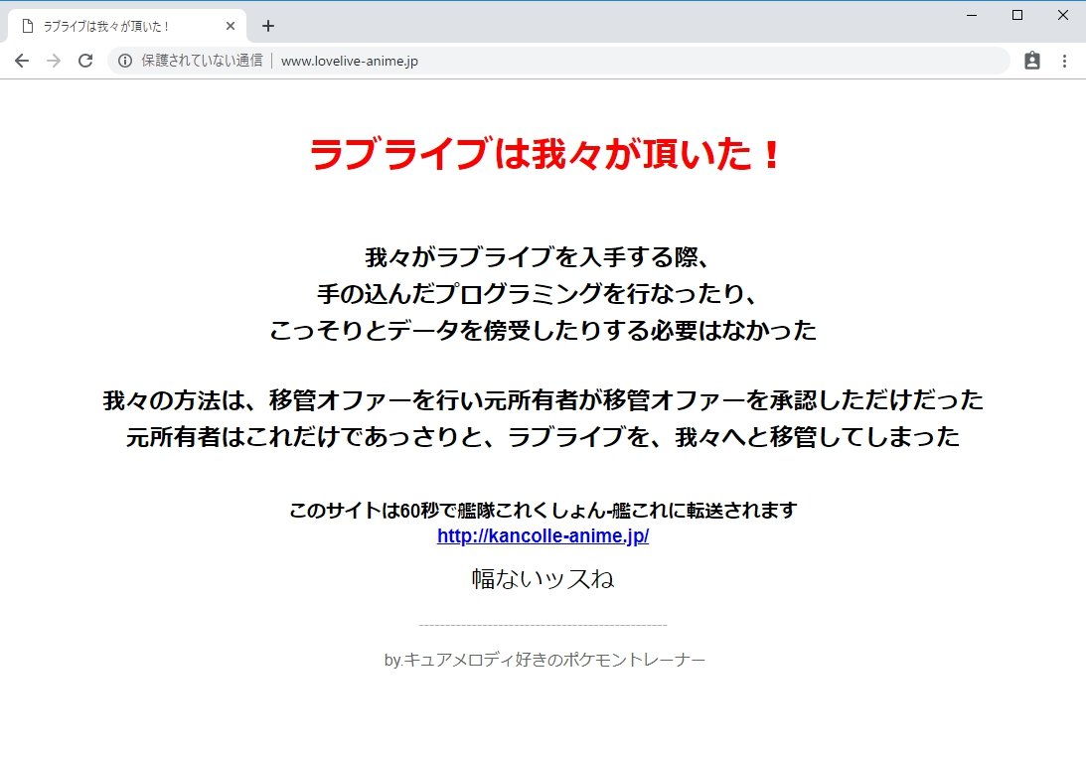Click the line starting 元所有者はこれだけで
1086x757 pixels.
[543, 437]
